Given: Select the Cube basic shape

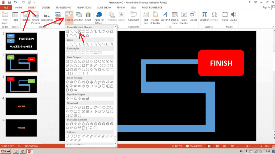Looking at the screenshot, I should pyautogui.click(x=112, y=66).
